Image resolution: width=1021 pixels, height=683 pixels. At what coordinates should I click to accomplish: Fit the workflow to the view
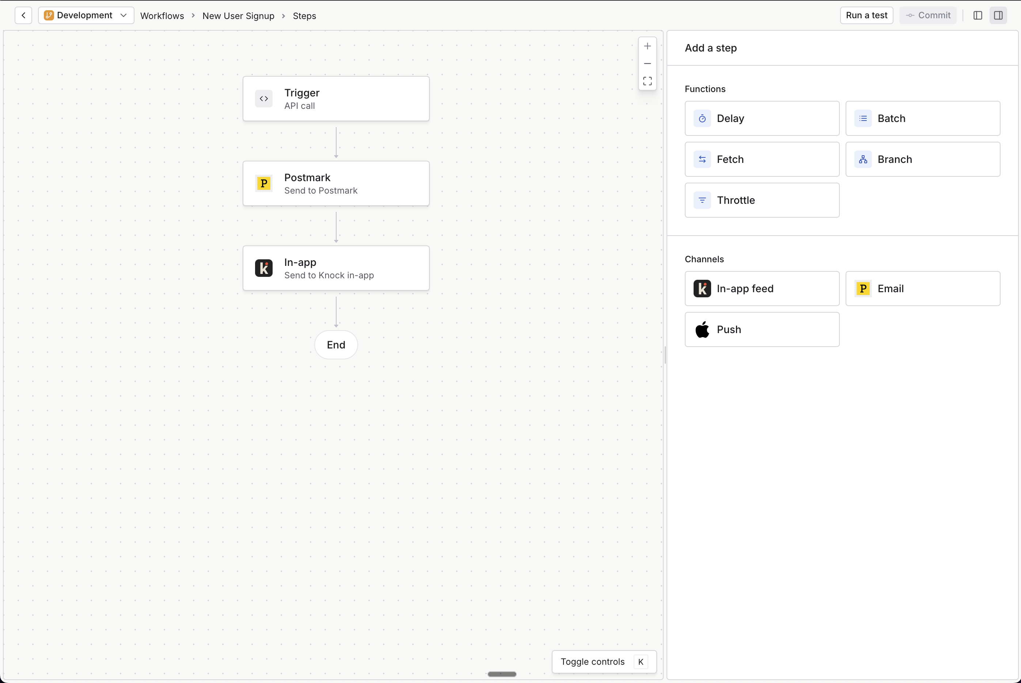click(647, 81)
